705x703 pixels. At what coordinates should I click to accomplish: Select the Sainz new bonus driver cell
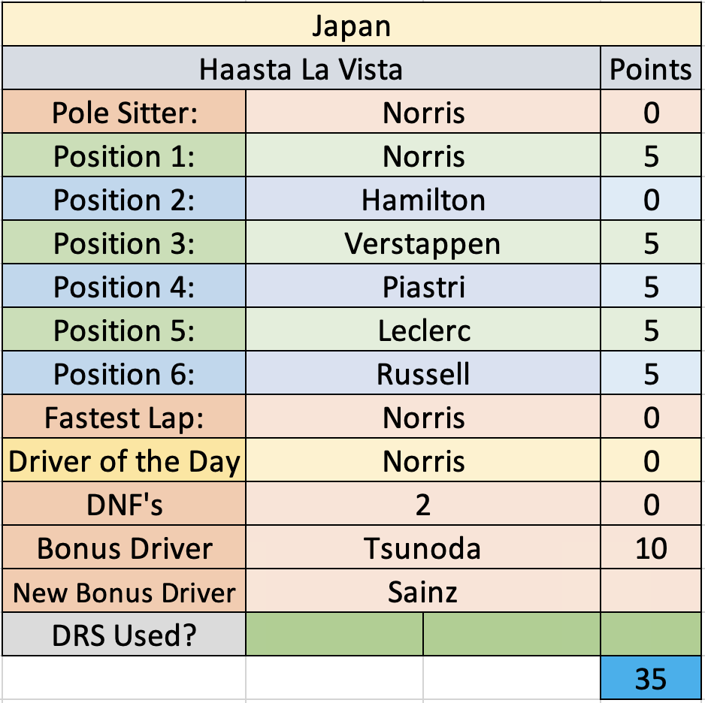click(423, 590)
